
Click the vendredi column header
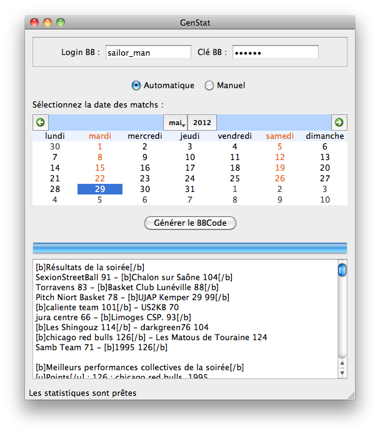(x=235, y=136)
